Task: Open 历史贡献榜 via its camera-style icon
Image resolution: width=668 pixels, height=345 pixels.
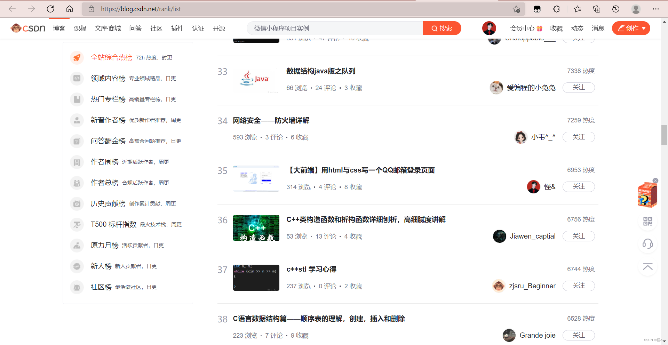Action: click(77, 204)
